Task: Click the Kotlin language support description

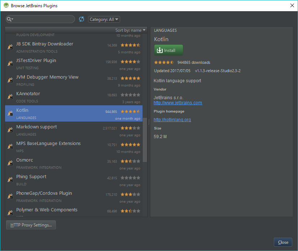Action: tap(177, 81)
